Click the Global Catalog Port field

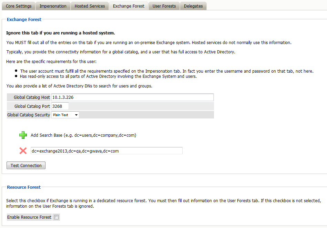click(x=60, y=106)
